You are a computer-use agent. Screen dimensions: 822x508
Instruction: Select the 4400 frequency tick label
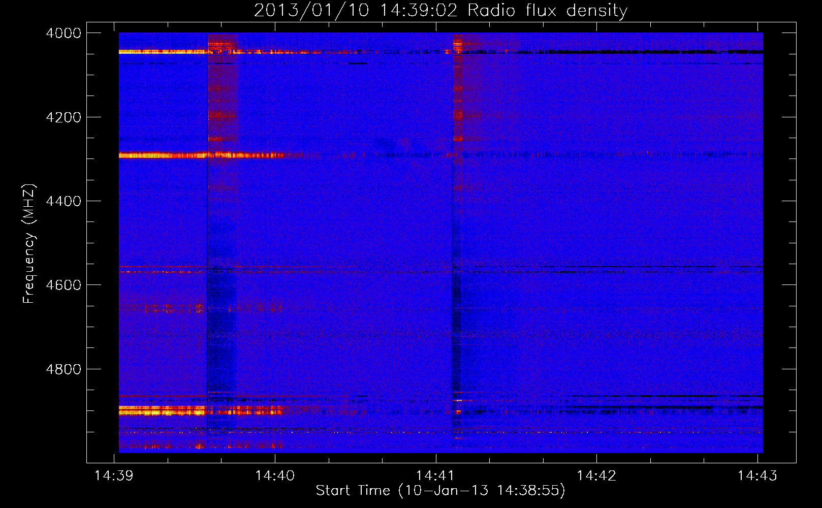pyautogui.click(x=64, y=201)
